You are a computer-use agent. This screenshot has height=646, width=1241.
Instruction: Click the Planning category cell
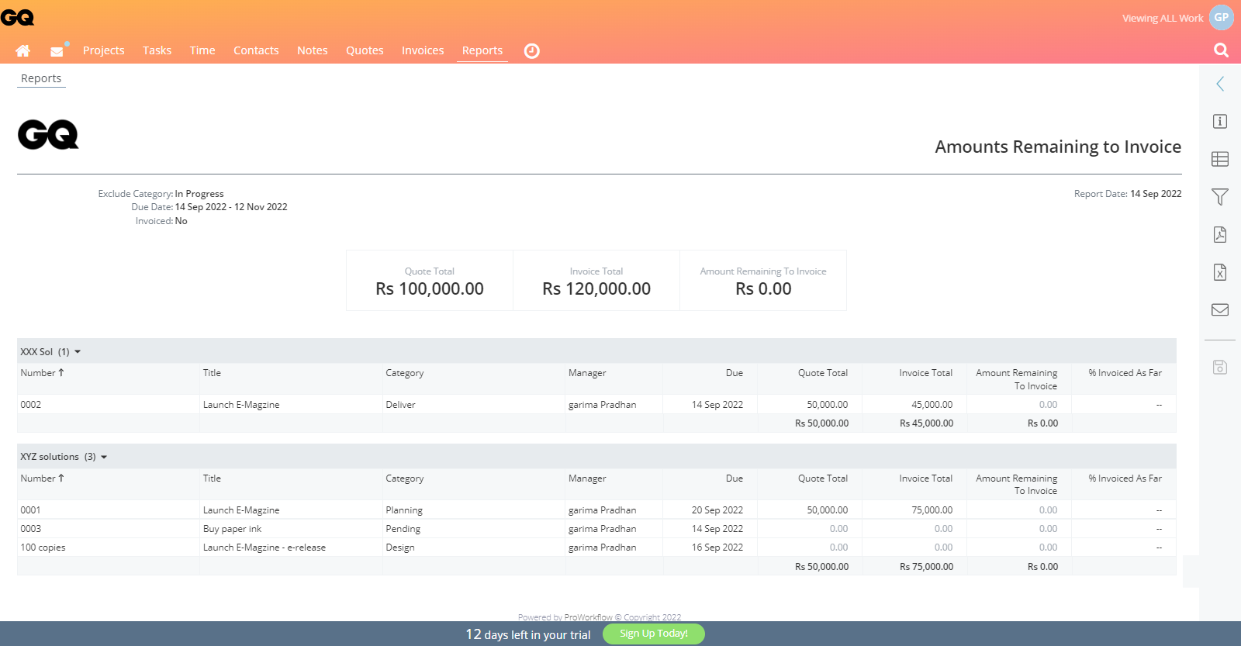[x=404, y=510]
